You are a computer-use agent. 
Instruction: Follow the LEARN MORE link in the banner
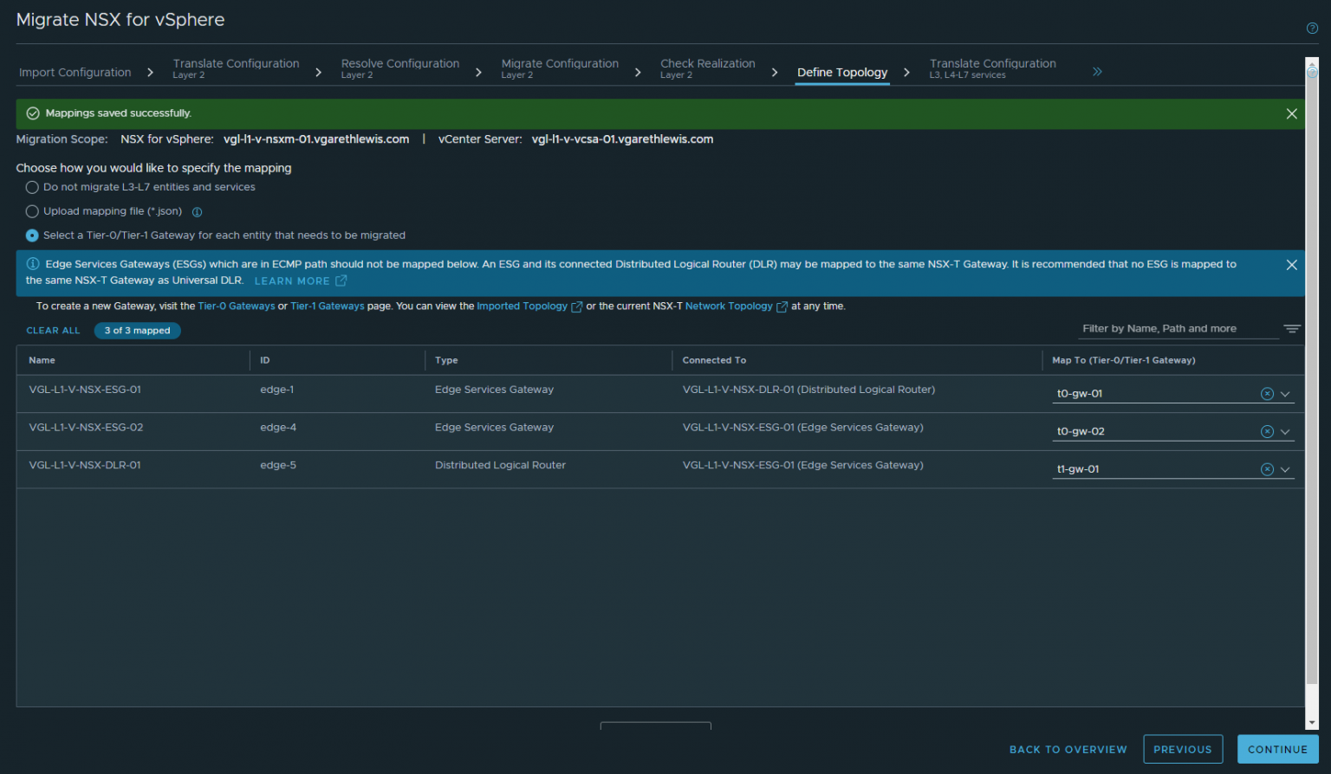[292, 281]
